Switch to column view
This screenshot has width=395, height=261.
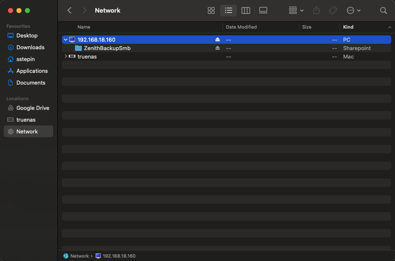(x=246, y=11)
